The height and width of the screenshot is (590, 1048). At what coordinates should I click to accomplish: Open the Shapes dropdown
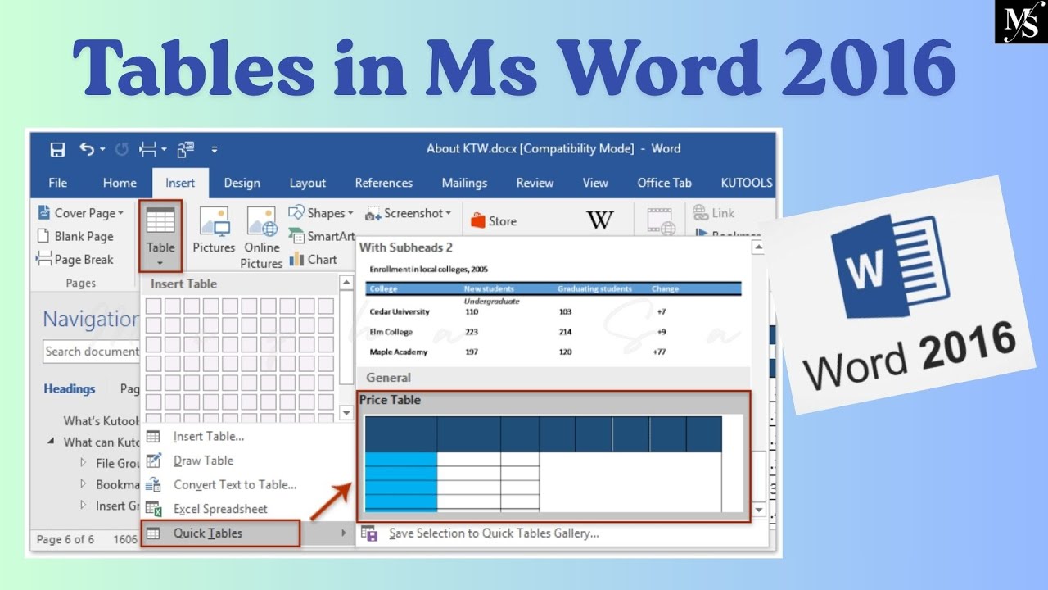click(320, 213)
